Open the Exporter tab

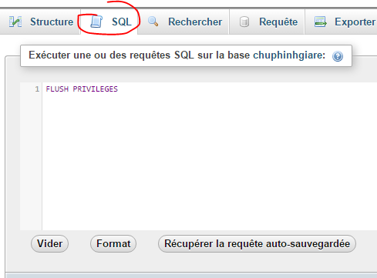tap(342, 22)
